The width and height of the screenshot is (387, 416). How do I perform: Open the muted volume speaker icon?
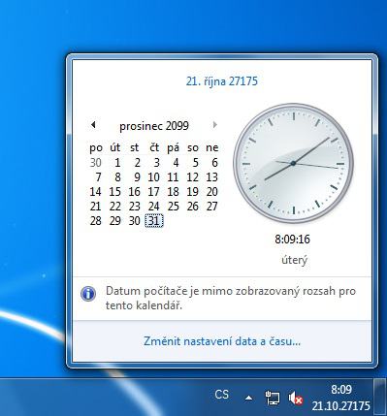(296, 398)
